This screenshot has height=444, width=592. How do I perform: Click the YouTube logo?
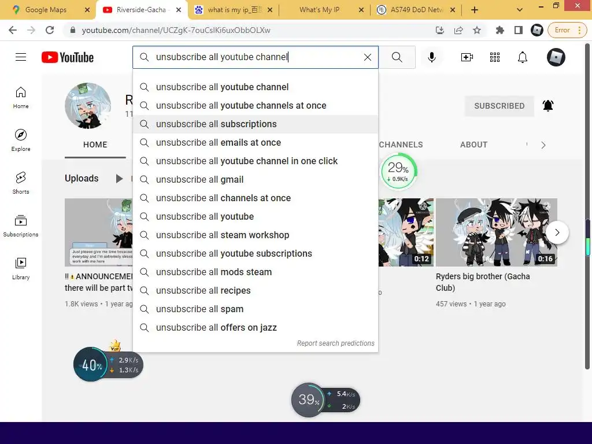(x=68, y=57)
